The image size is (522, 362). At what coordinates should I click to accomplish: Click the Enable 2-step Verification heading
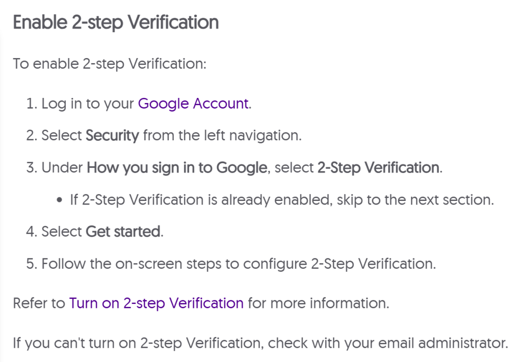coord(116,23)
